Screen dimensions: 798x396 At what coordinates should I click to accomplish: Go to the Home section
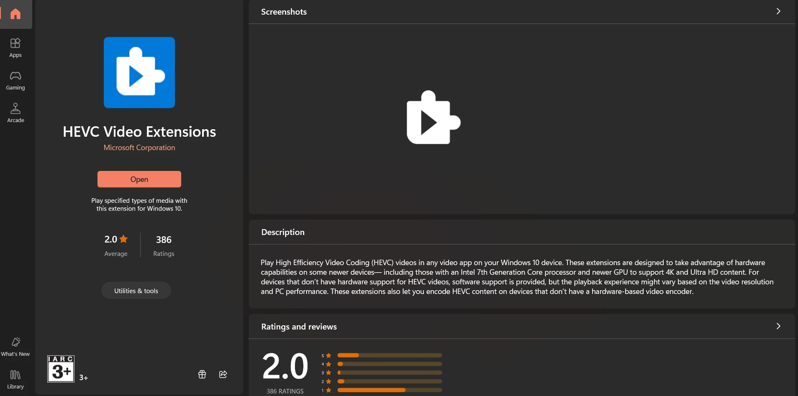coord(15,14)
